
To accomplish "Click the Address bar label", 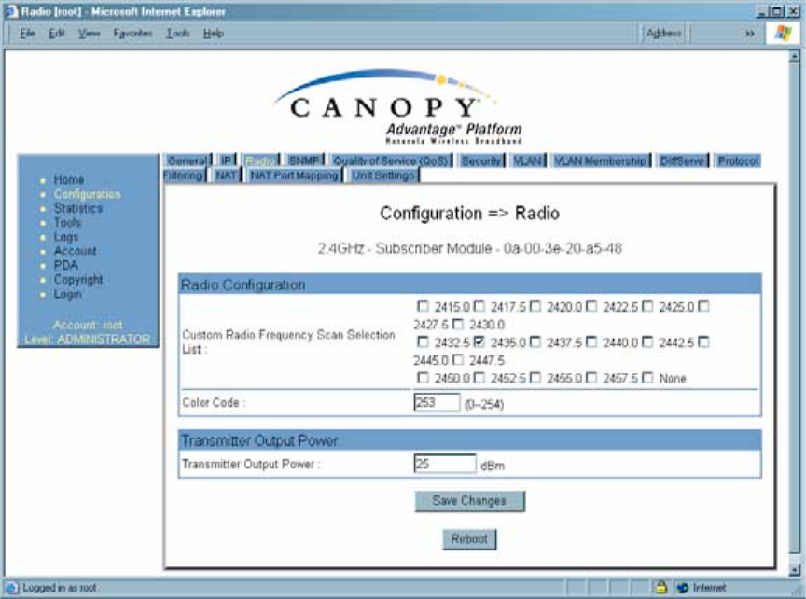I will [x=663, y=34].
